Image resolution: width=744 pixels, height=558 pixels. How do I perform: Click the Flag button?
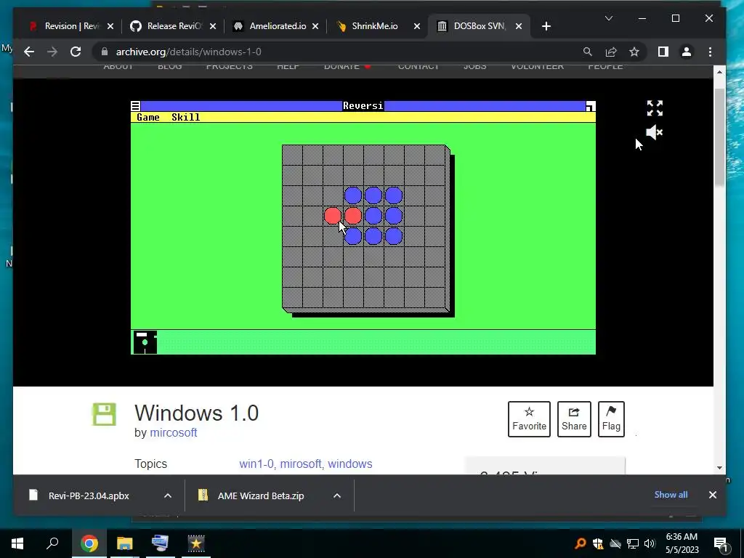(611, 419)
